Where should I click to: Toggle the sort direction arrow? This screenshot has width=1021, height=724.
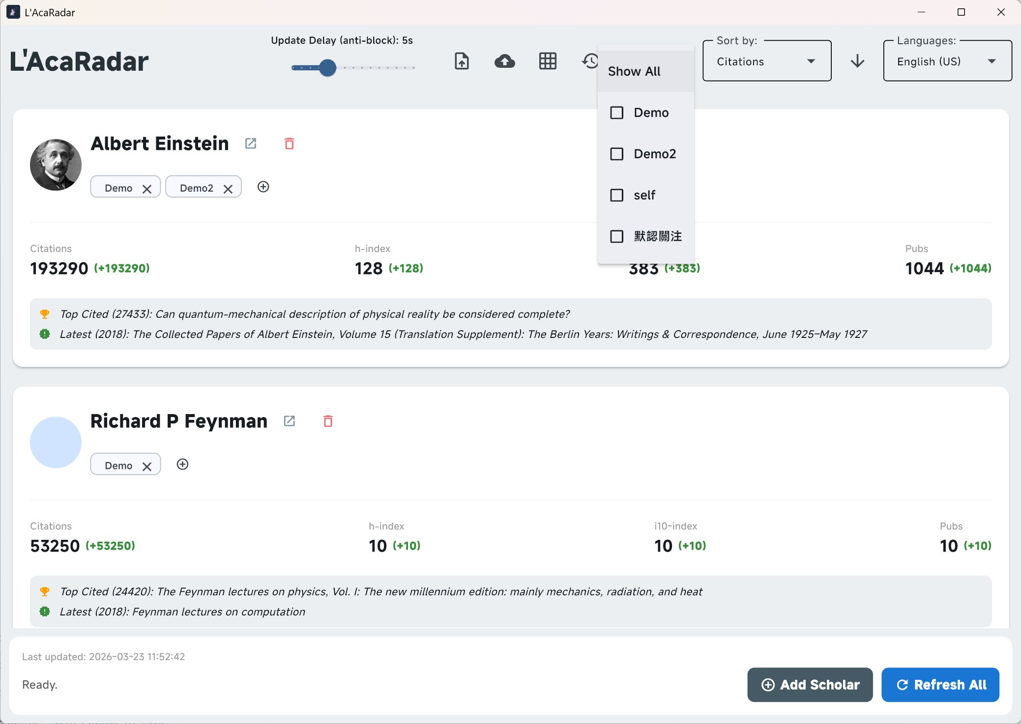coord(857,61)
